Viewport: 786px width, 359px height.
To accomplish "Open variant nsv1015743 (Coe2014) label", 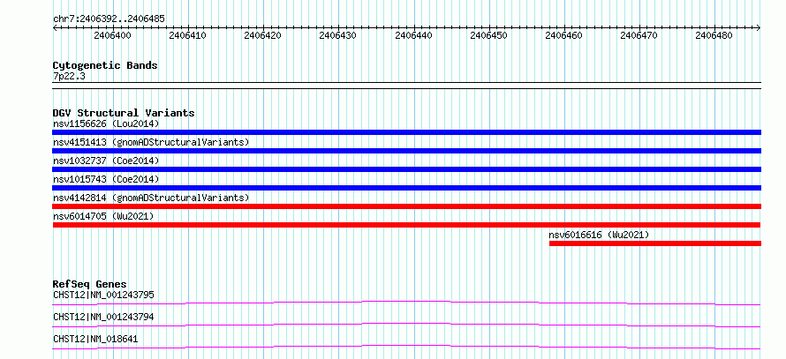I will click(106, 179).
